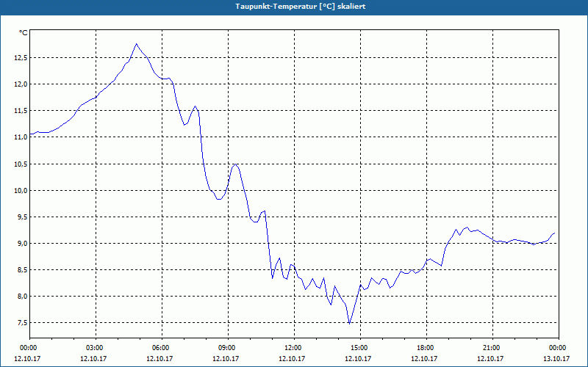Click the 9,0 y-axis value
The image size is (588, 367).
tap(22, 244)
